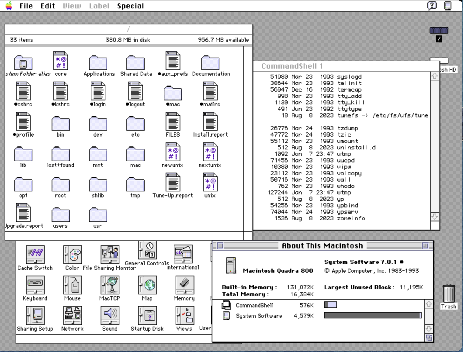Open the Tune-Up.report document
The image size is (463, 352).
[173, 182]
